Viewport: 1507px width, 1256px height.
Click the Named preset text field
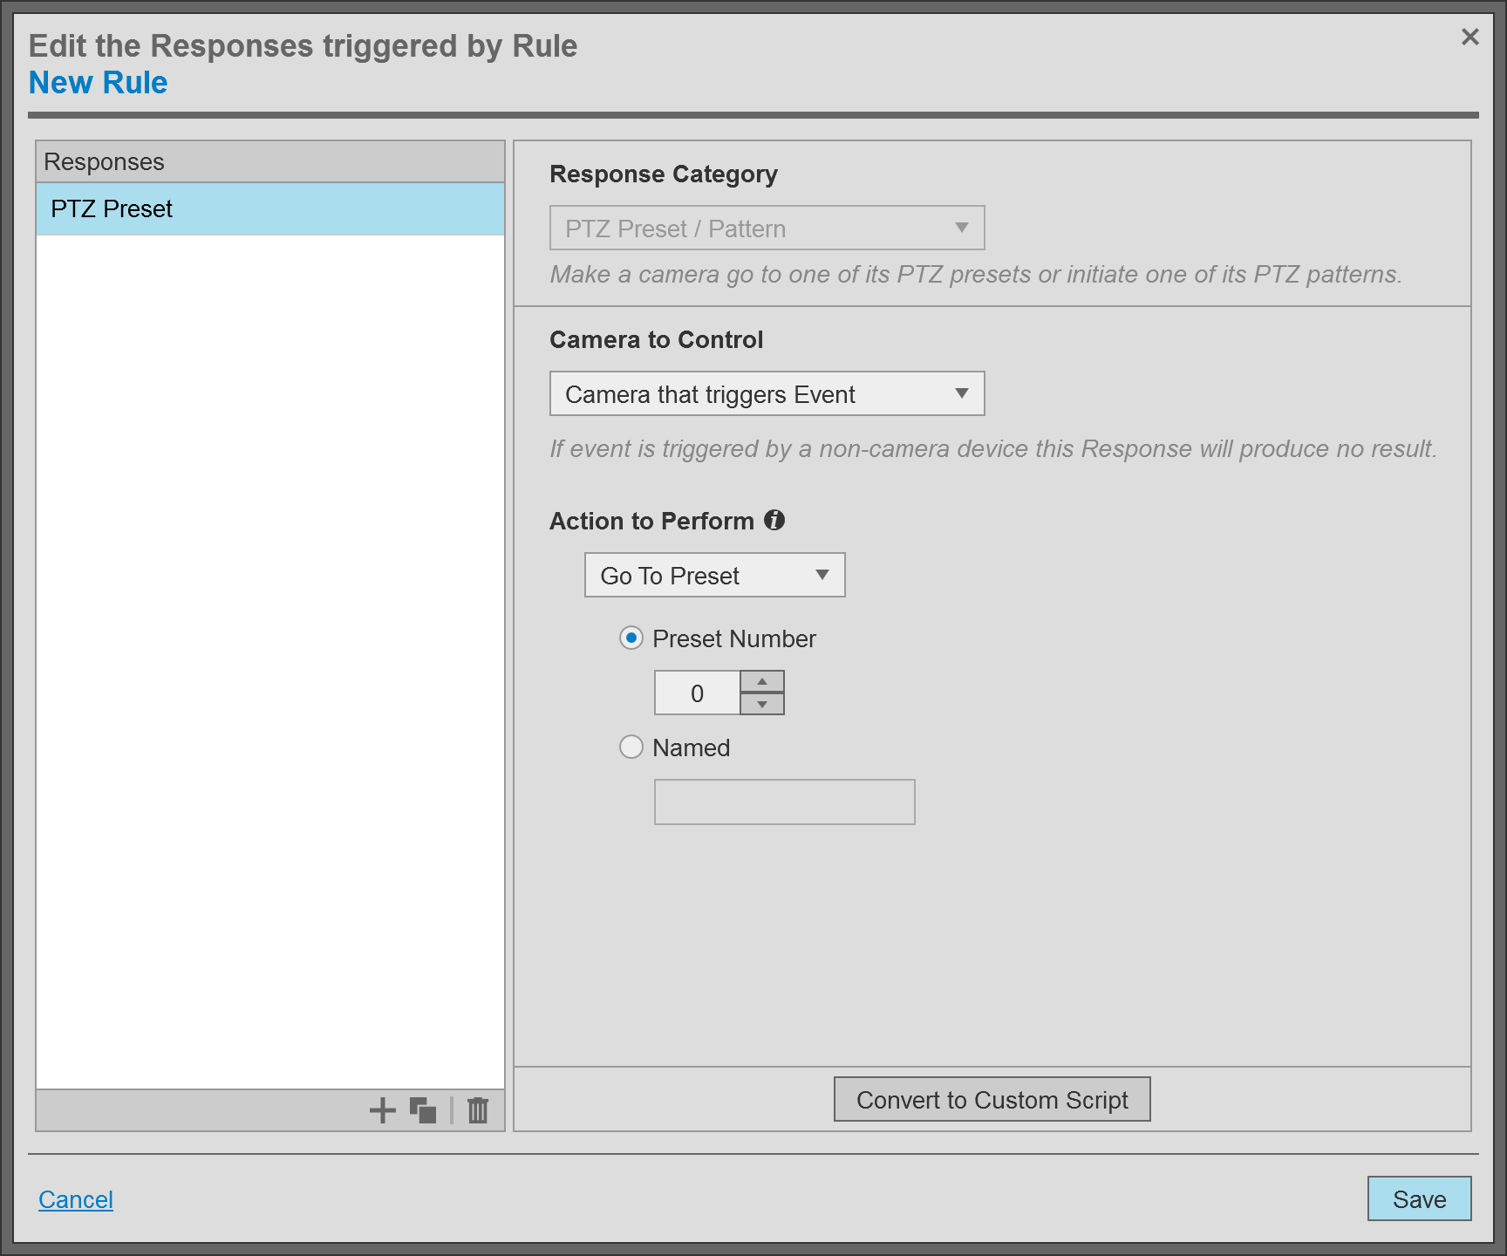point(785,802)
